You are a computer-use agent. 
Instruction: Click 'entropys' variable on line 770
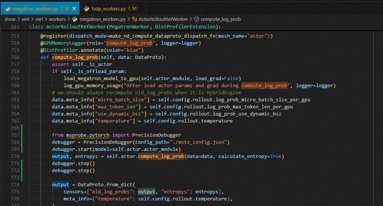86,156
